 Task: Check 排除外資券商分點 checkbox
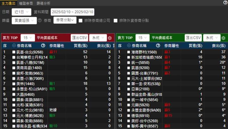coord(116,21)
